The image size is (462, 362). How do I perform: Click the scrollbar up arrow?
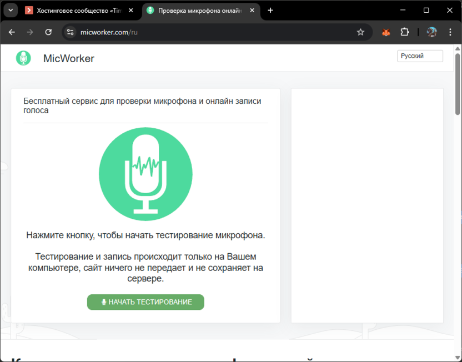pyautogui.click(x=458, y=48)
